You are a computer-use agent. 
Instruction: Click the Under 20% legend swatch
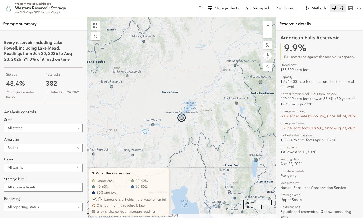tap(94, 181)
